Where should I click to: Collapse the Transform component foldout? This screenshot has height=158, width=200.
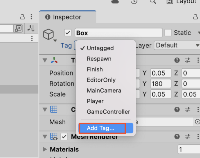45,60
